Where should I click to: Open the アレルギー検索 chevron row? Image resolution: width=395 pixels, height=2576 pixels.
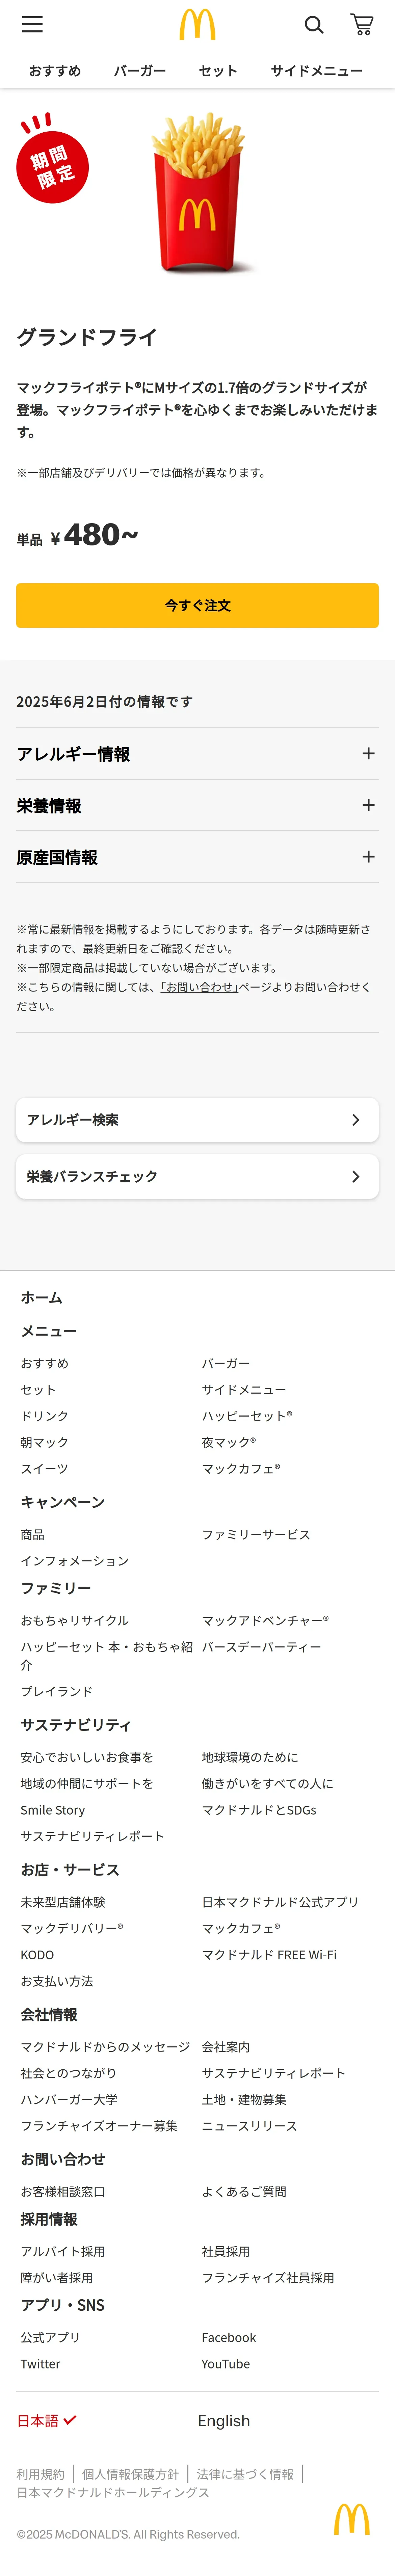(x=197, y=1120)
